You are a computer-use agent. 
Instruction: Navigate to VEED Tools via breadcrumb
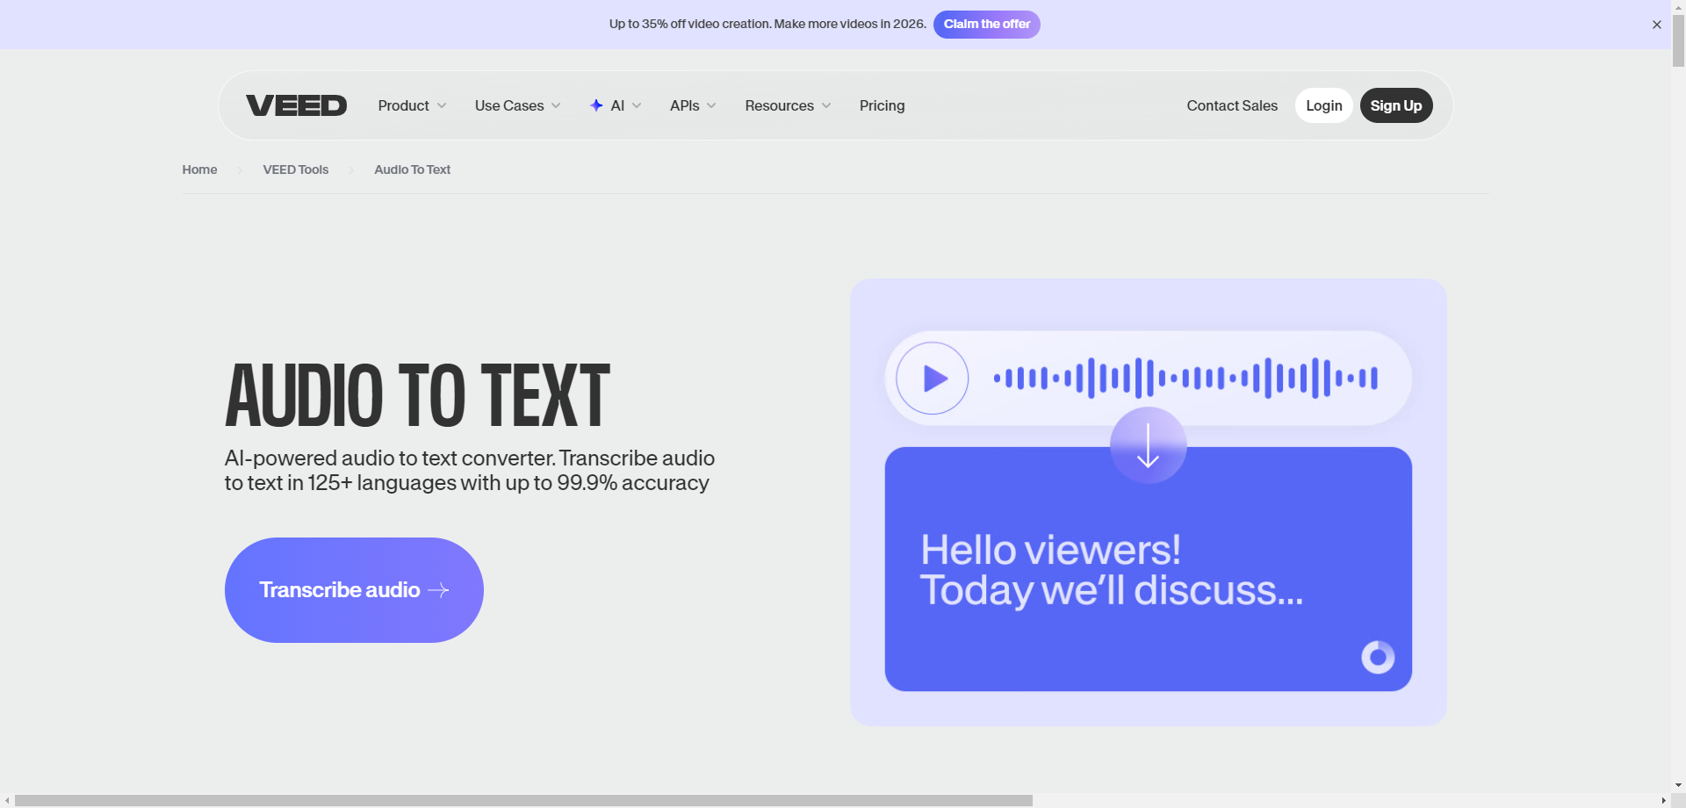[295, 170]
